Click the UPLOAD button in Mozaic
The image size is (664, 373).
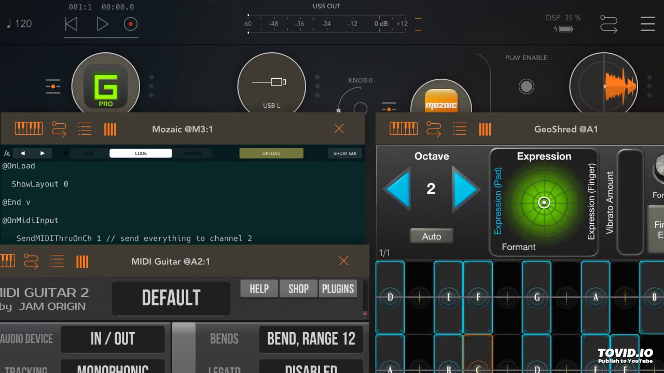[x=271, y=153]
